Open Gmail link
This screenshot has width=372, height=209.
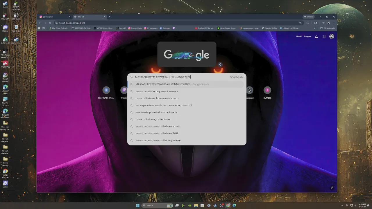(x=299, y=37)
